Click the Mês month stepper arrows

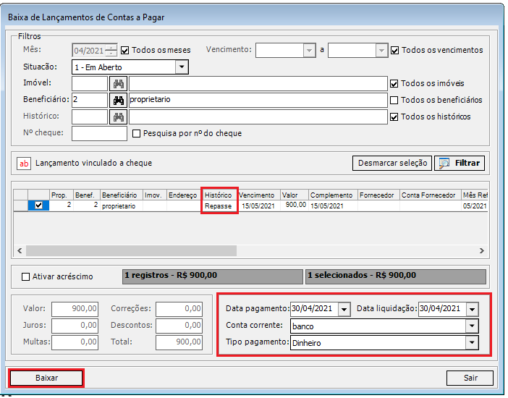pos(111,51)
